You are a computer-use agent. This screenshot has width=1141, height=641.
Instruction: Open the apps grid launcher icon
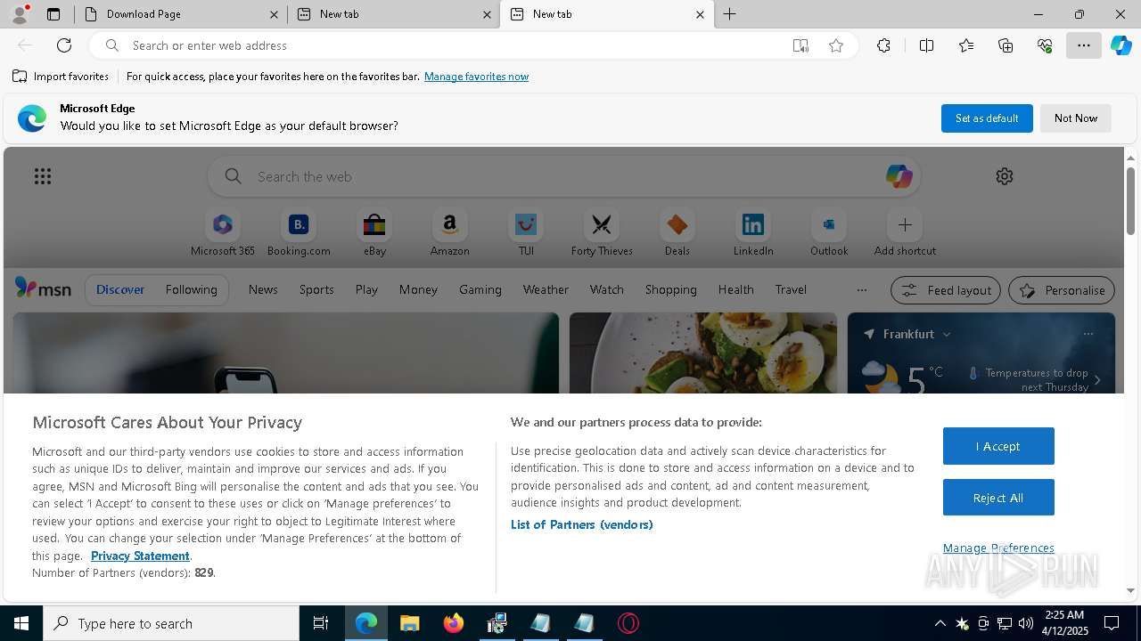(43, 176)
